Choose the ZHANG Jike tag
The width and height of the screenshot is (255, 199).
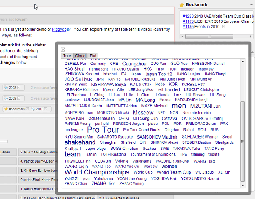click(x=103, y=184)
